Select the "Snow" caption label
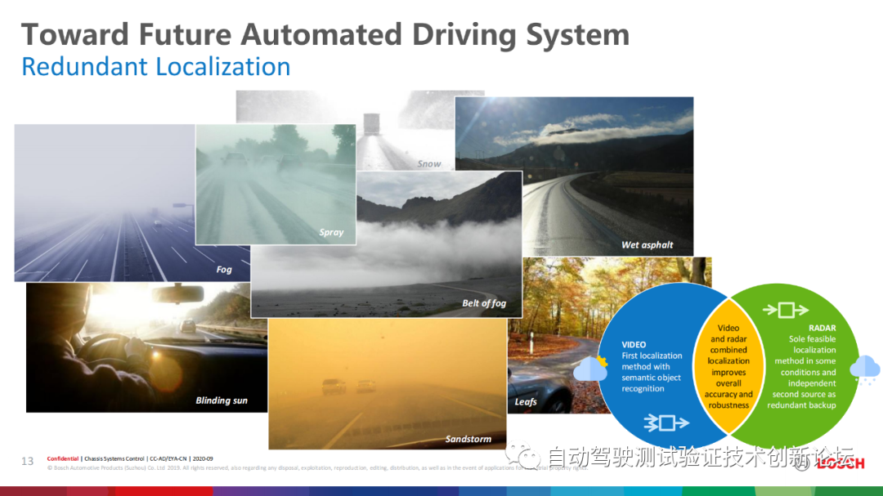Image resolution: width=883 pixels, height=496 pixels. (429, 163)
